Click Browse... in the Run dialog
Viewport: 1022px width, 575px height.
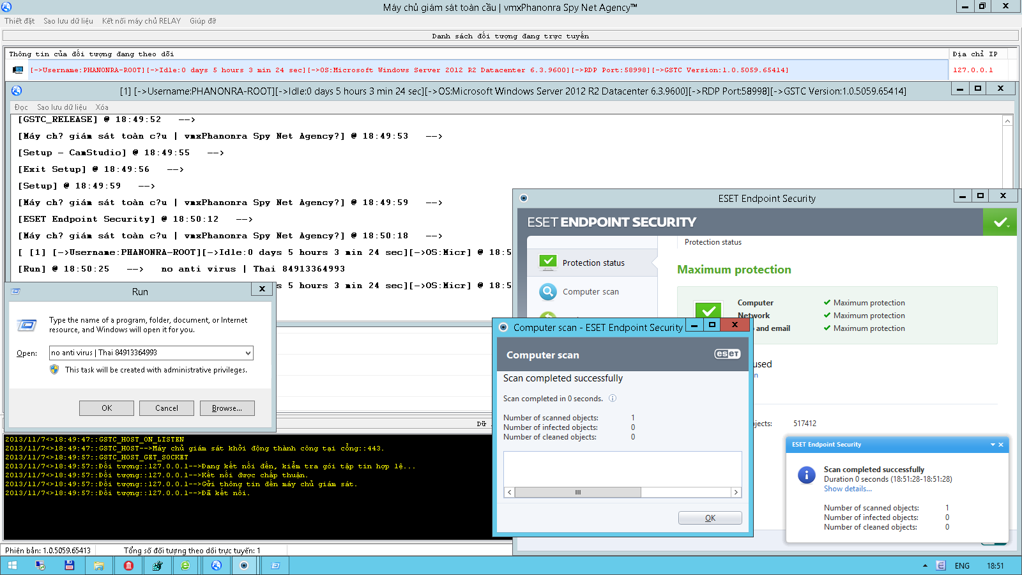(x=227, y=408)
